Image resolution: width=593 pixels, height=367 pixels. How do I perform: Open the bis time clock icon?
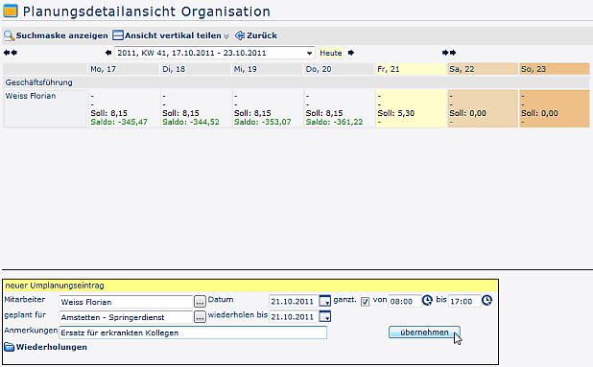coord(486,301)
